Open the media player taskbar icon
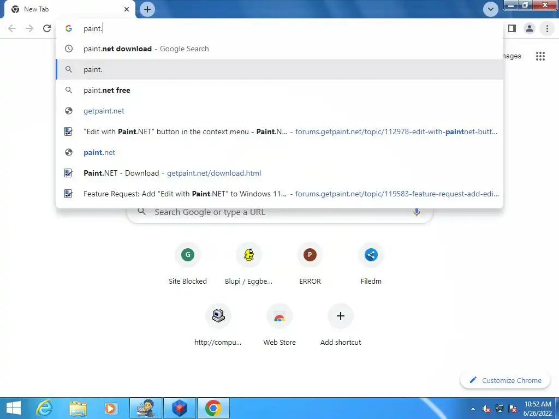 pyautogui.click(x=110, y=408)
